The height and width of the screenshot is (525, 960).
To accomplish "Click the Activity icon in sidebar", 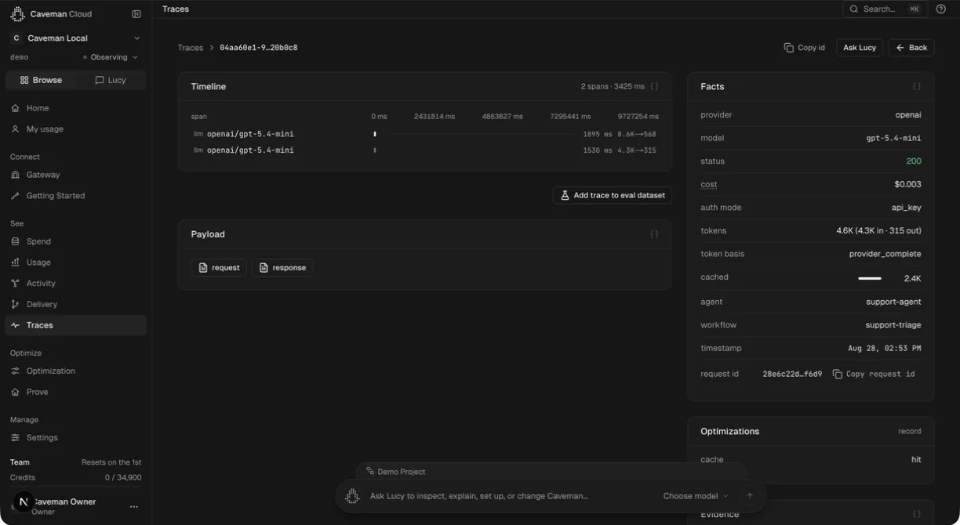I will point(15,284).
